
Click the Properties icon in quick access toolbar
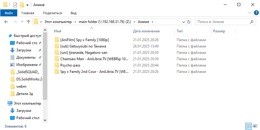pyautogui.click(x=15, y=5)
